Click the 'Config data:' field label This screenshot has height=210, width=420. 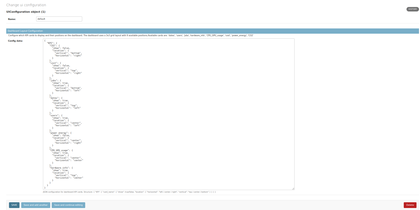pyautogui.click(x=15, y=41)
